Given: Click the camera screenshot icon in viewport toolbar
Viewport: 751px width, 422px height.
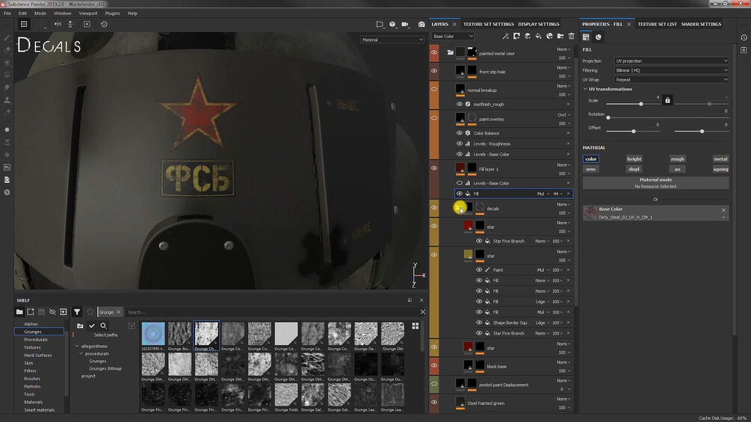Looking at the screenshot, I should click(421, 25).
